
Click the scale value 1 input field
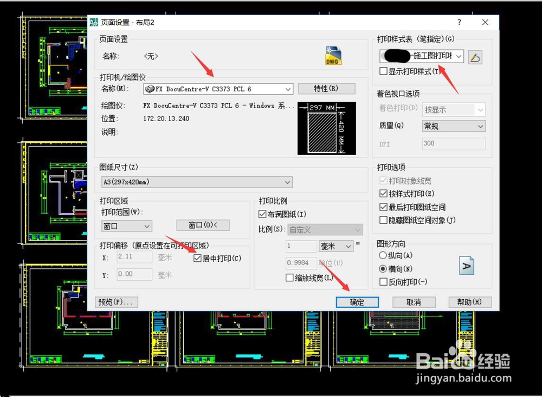pyautogui.click(x=301, y=246)
